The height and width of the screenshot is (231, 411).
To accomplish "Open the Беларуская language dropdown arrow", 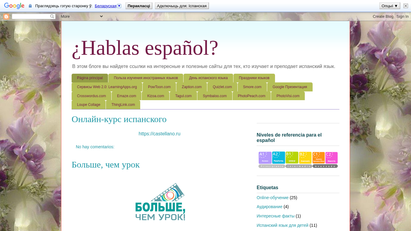I will click(x=119, y=6).
